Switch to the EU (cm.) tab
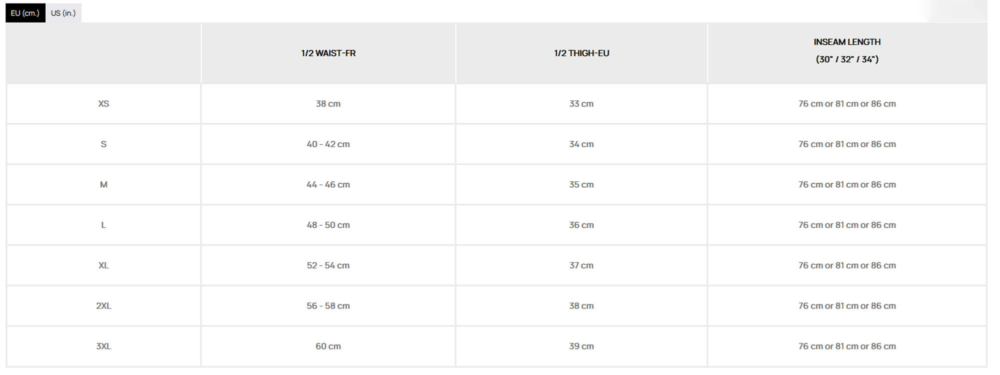This screenshot has height=375, width=1000. (x=25, y=13)
